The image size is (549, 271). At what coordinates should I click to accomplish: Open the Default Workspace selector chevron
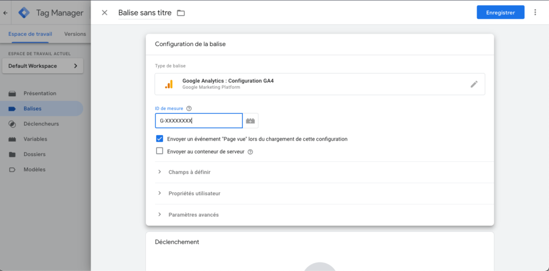coord(76,66)
